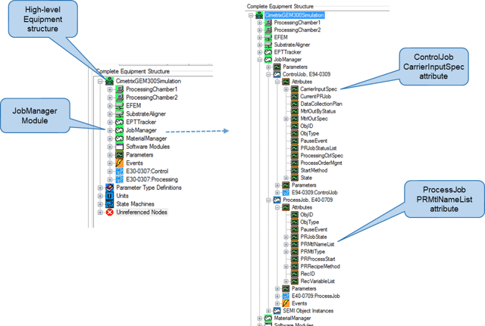Click the PRMtlNameList attribute icon
This screenshot has height=326, width=485.
click(x=295, y=244)
